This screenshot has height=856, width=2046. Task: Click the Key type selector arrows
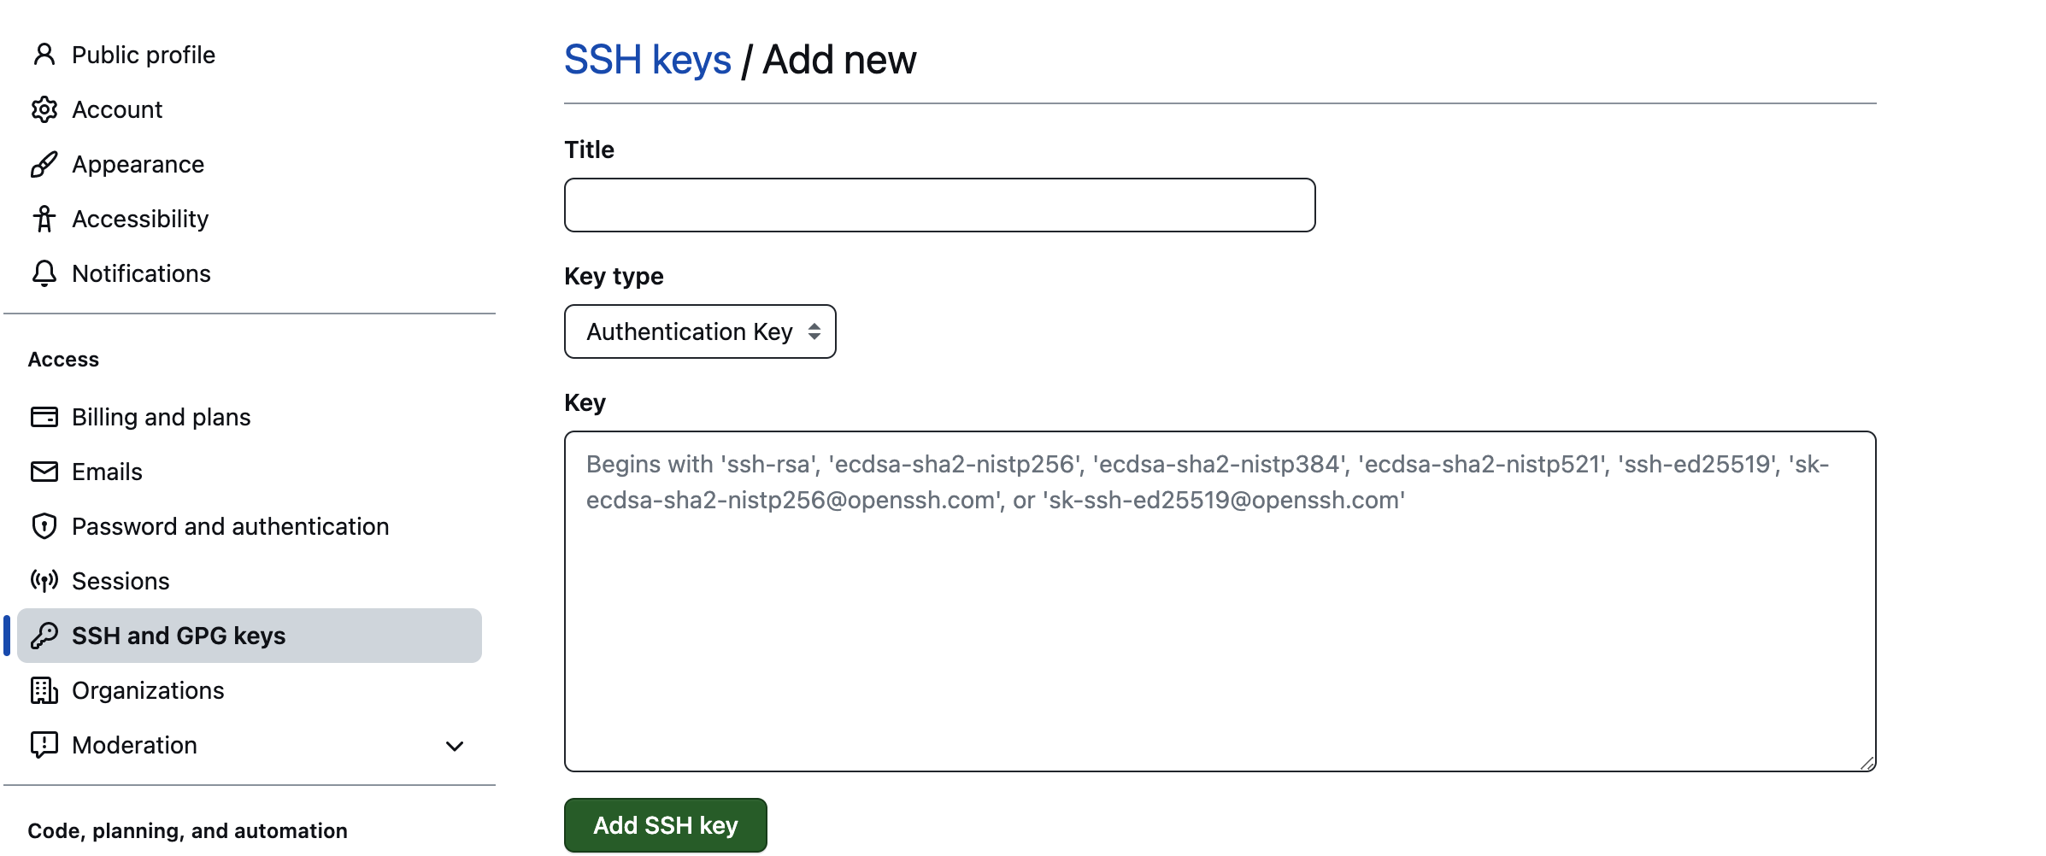tap(813, 331)
